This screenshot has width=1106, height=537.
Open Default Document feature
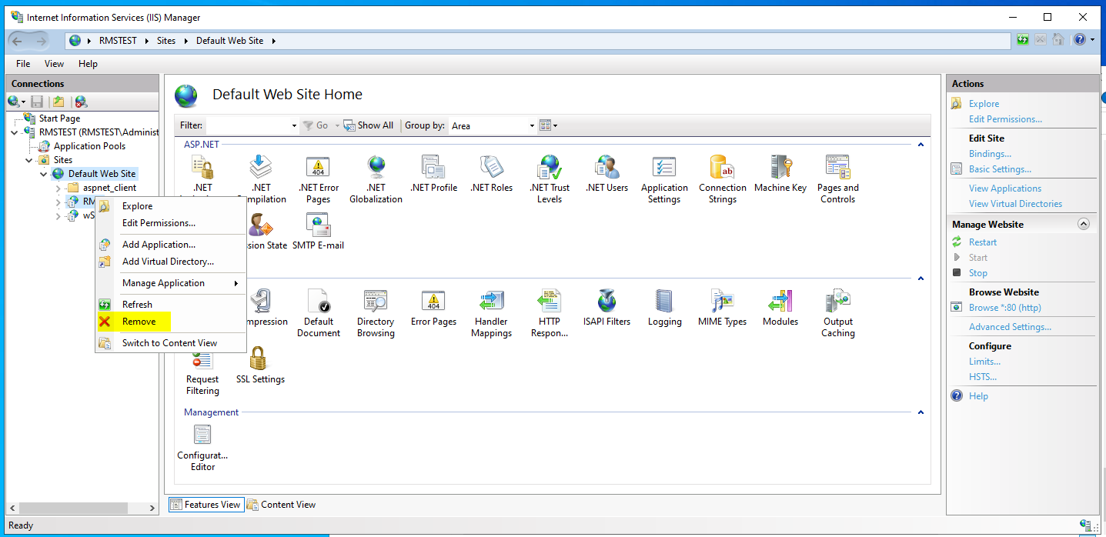coord(319,313)
